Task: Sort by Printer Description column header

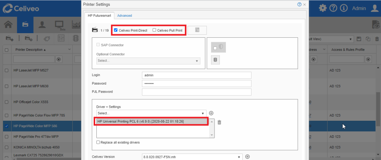Action: 30,50
